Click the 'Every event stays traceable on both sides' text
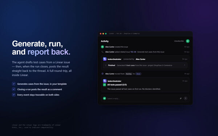This screenshot has width=218, height=136. pos(38,95)
